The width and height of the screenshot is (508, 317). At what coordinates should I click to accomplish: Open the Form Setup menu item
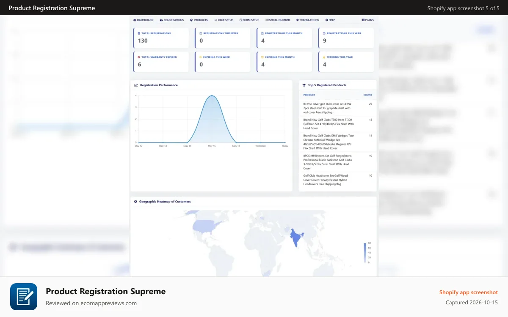[249, 20]
